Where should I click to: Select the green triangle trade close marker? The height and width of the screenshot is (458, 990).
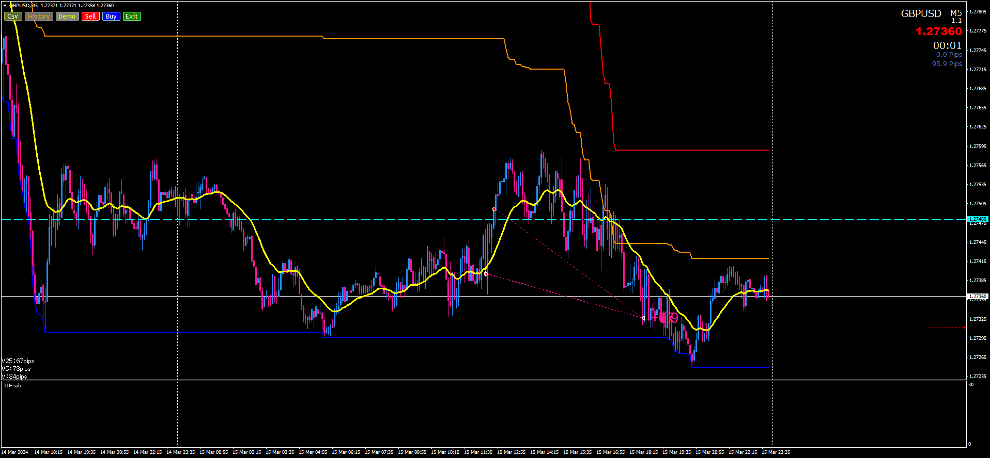[643, 318]
